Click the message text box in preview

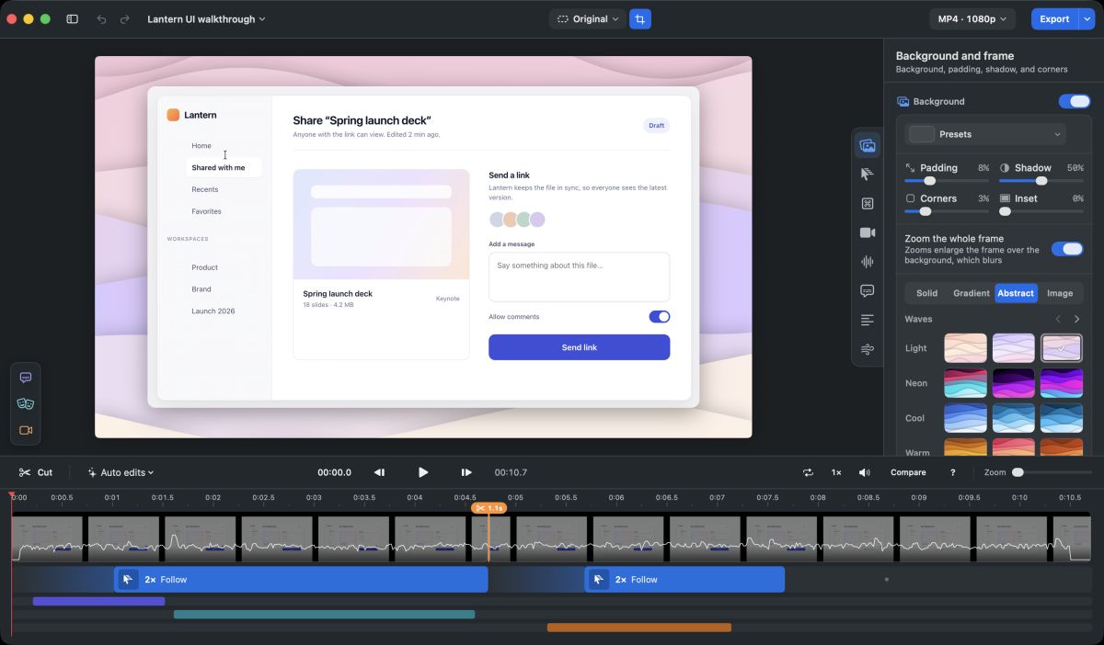coord(579,277)
